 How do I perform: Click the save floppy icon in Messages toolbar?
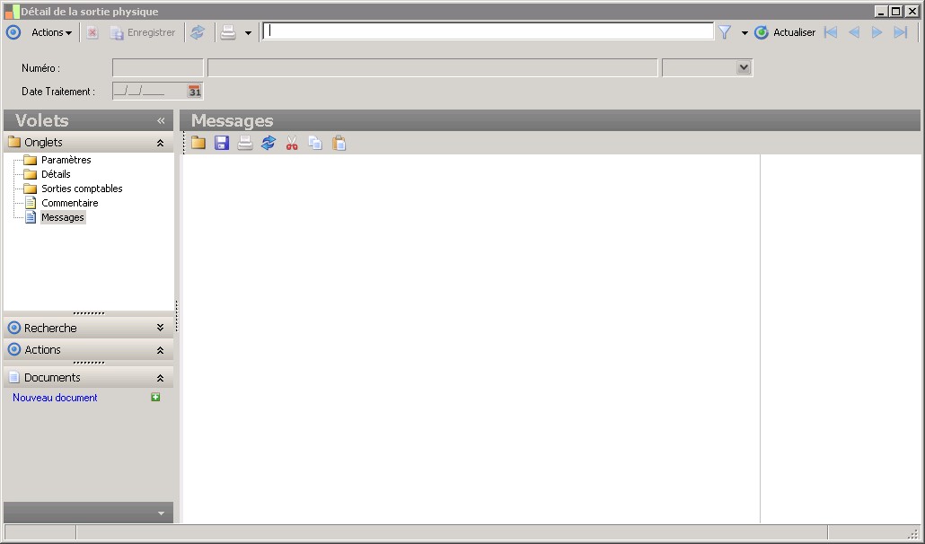coord(222,143)
